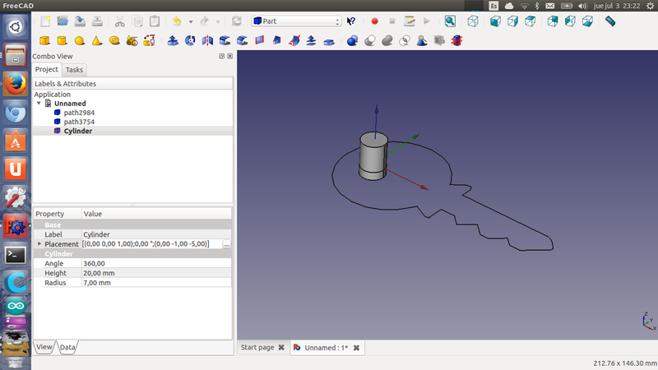
Task: Open the measure distance ruler tool
Action: (x=609, y=21)
